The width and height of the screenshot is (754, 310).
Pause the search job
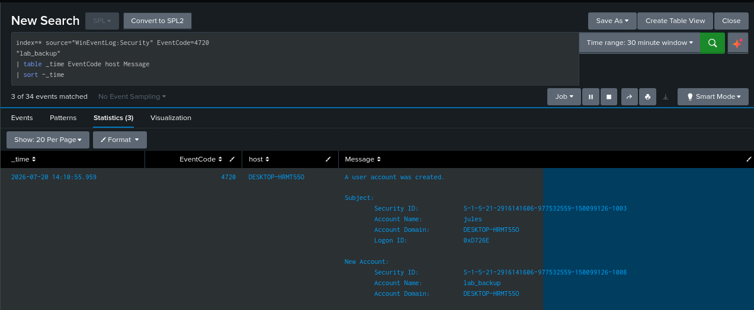pyautogui.click(x=591, y=96)
